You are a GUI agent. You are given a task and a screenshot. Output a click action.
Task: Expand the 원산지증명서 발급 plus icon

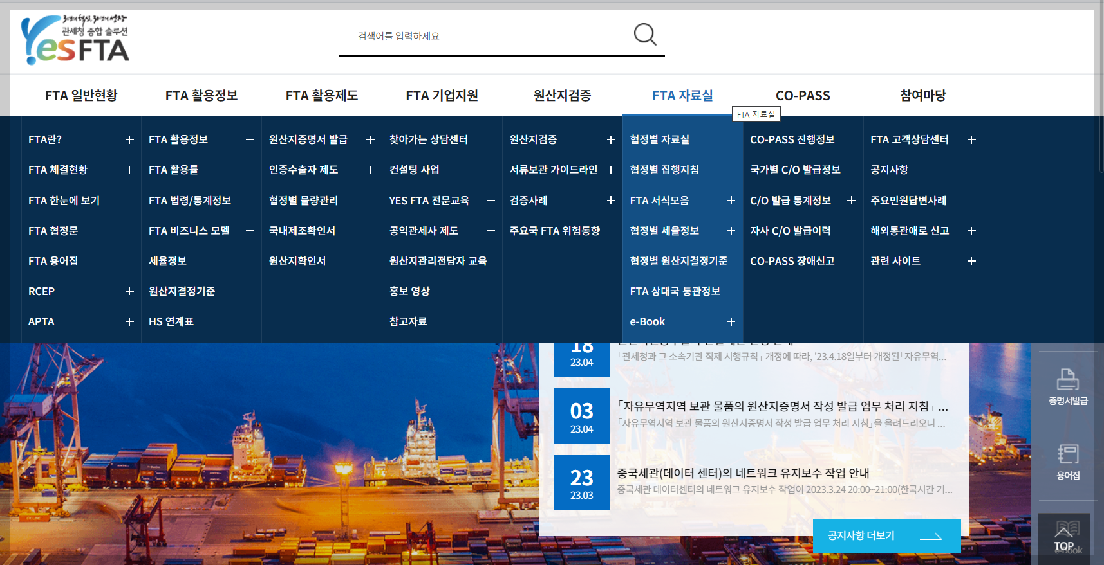click(x=370, y=139)
